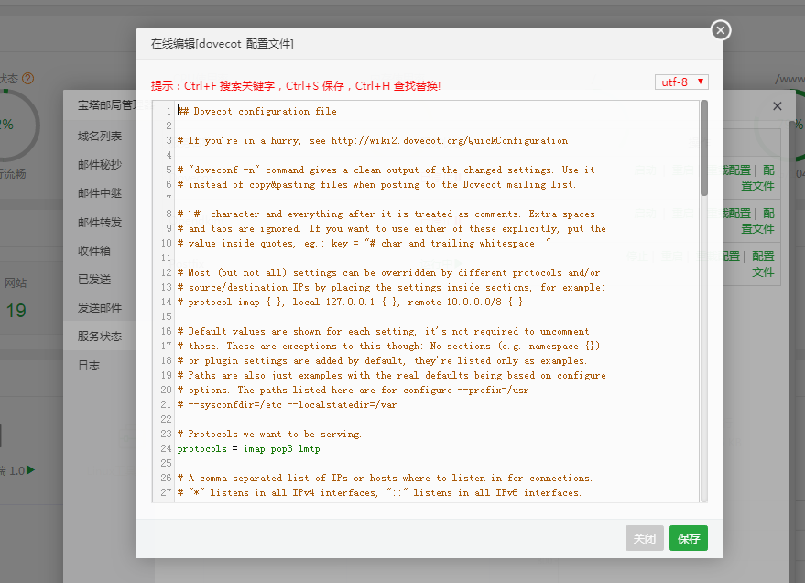The height and width of the screenshot is (583, 805).
Task: Close the 宝塔邮局 manager window with X
Action: point(778,106)
